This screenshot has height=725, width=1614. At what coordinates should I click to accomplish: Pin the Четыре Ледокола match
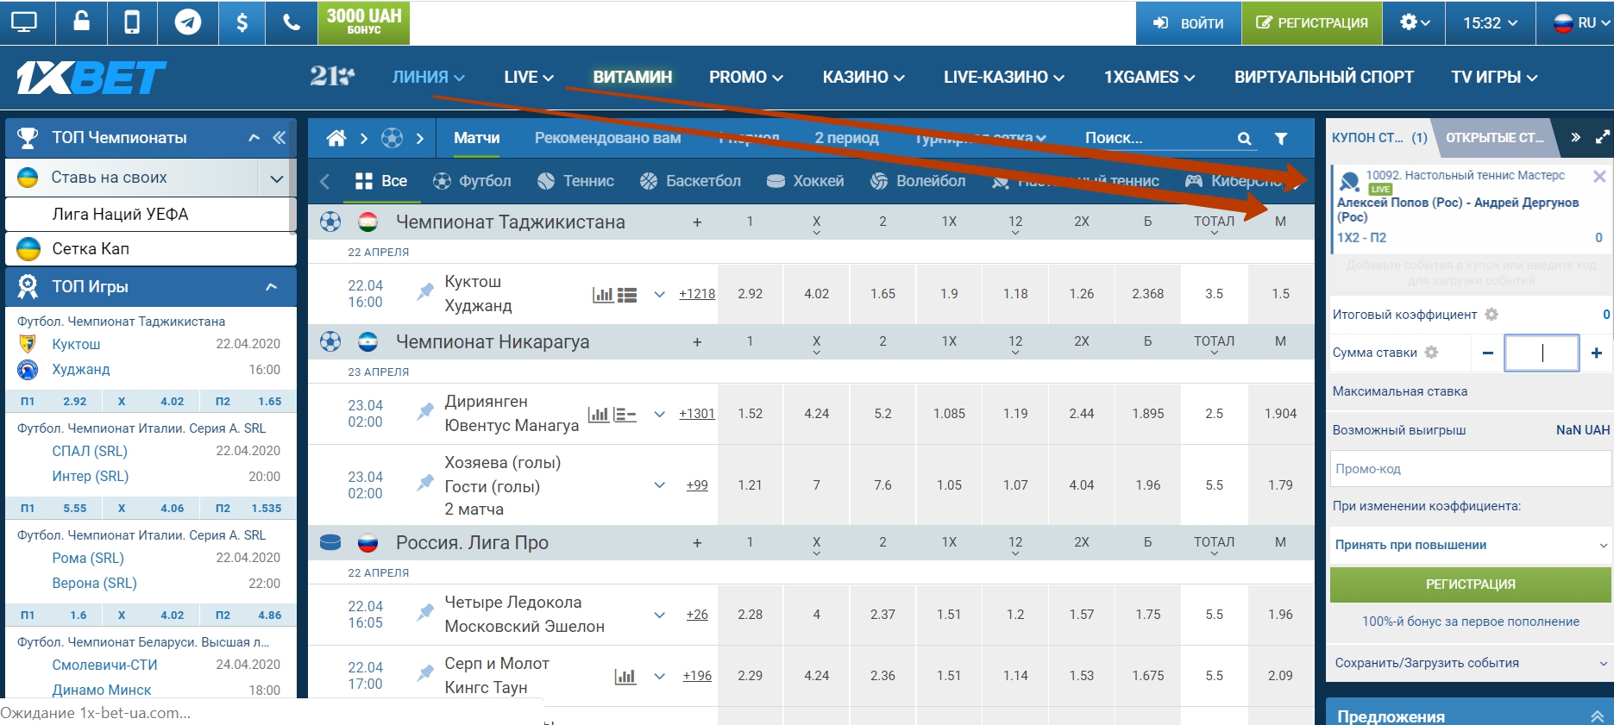pyautogui.click(x=425, y=612)
